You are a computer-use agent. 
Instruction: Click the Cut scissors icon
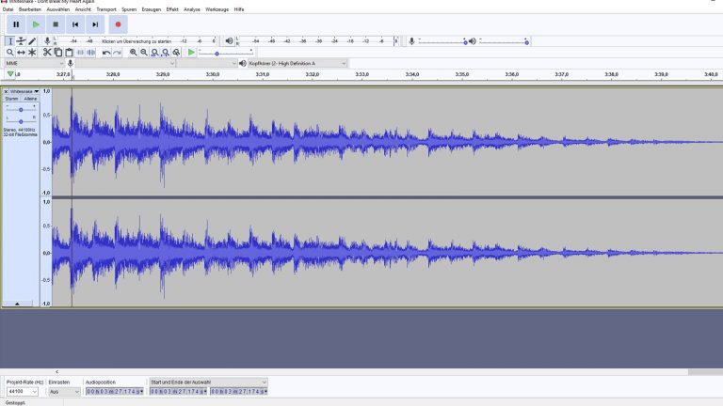[47, 53]
